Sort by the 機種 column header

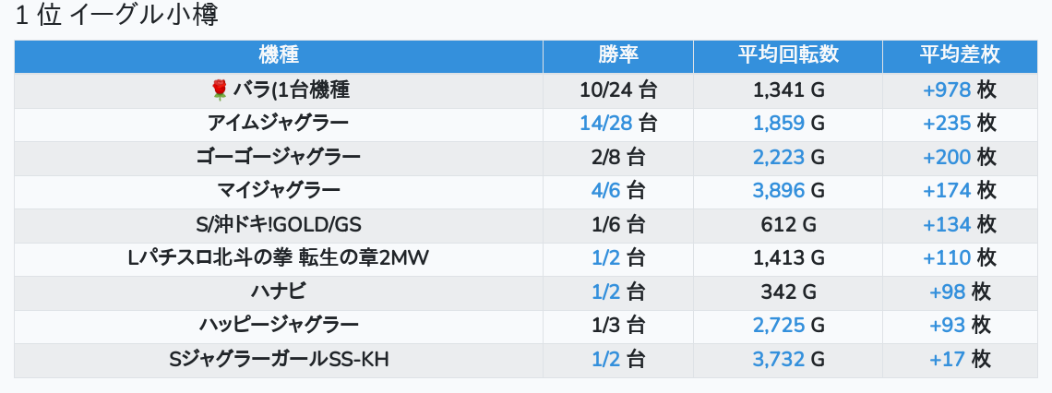coord(279,55)
